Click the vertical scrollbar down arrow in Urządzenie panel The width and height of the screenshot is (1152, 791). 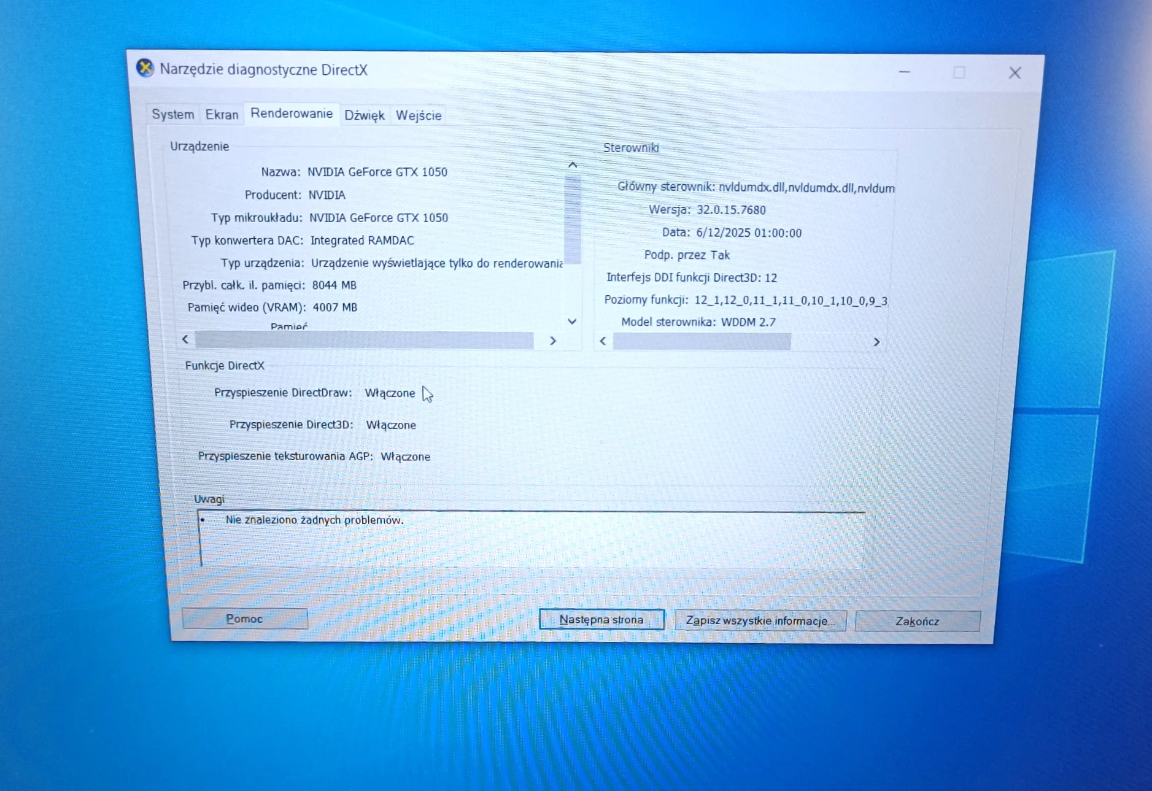coord(572,322)
